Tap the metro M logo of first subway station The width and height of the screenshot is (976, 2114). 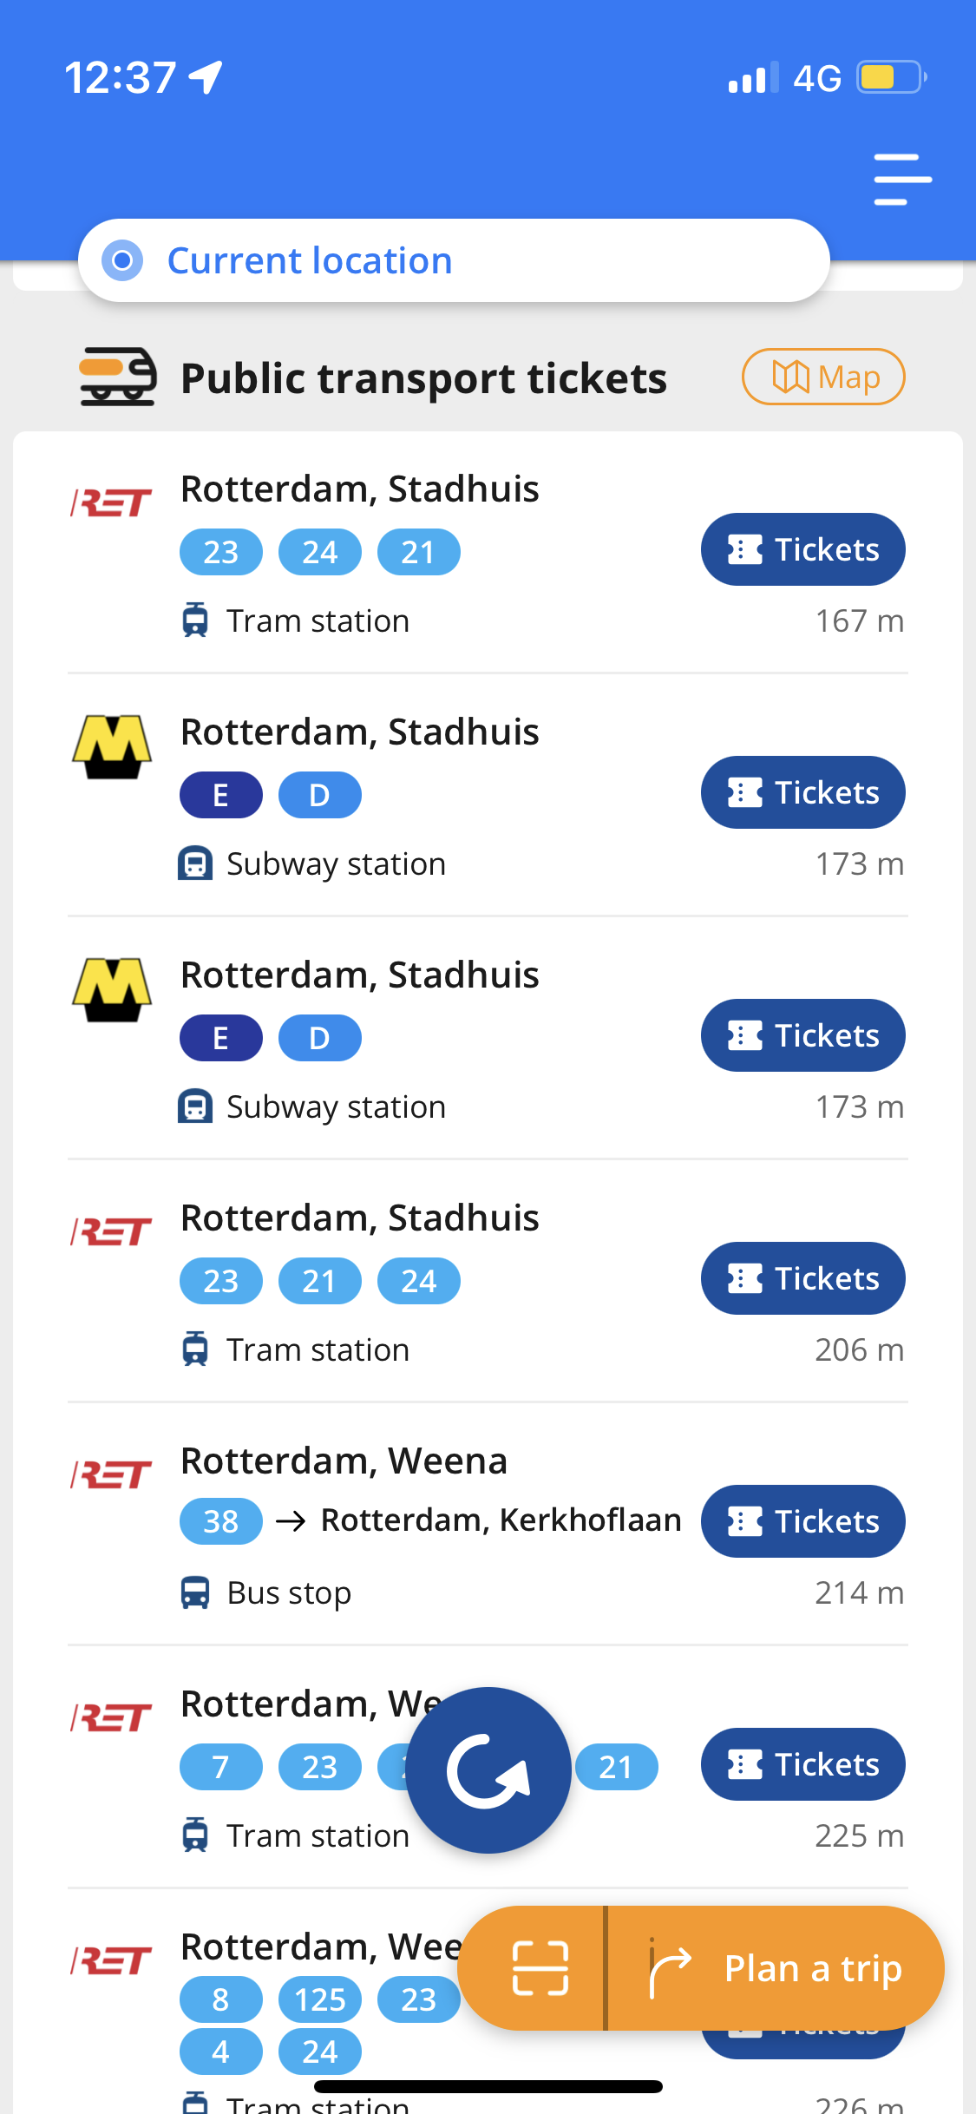tap(112, 746)
